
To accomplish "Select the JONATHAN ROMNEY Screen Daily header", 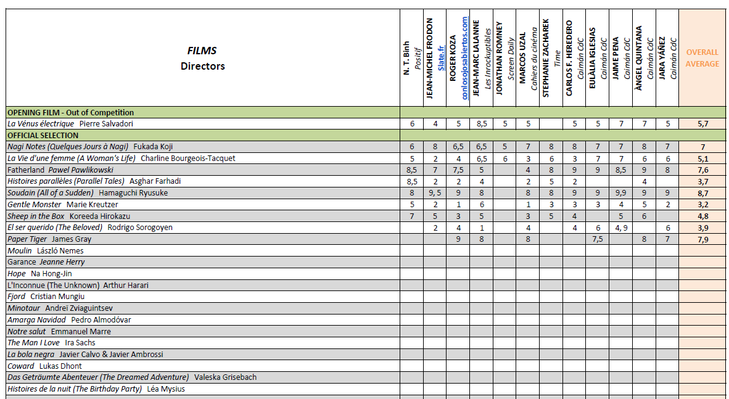I will click(505, 58).
